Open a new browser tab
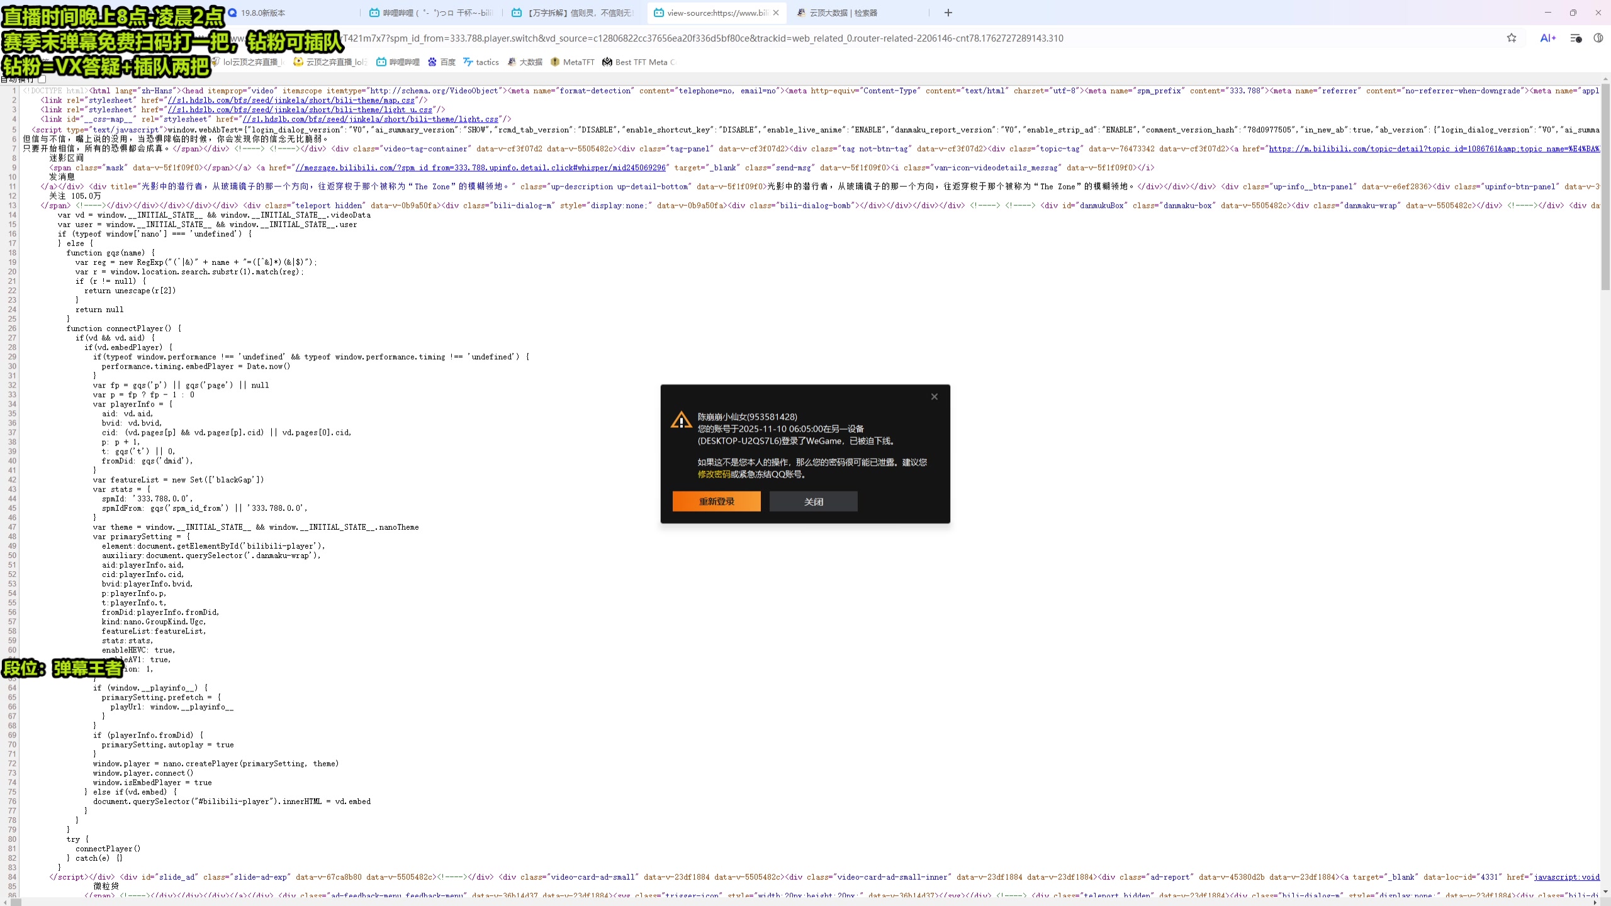This screenshot has width=1611, height=906. pos(948,13)
